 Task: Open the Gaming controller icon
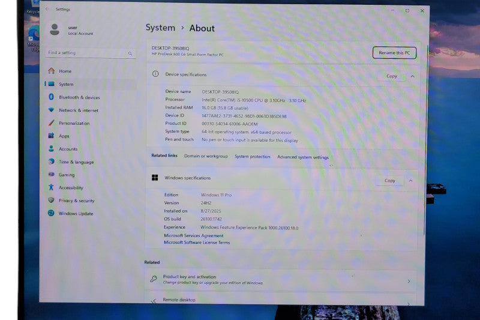[51, 174]
